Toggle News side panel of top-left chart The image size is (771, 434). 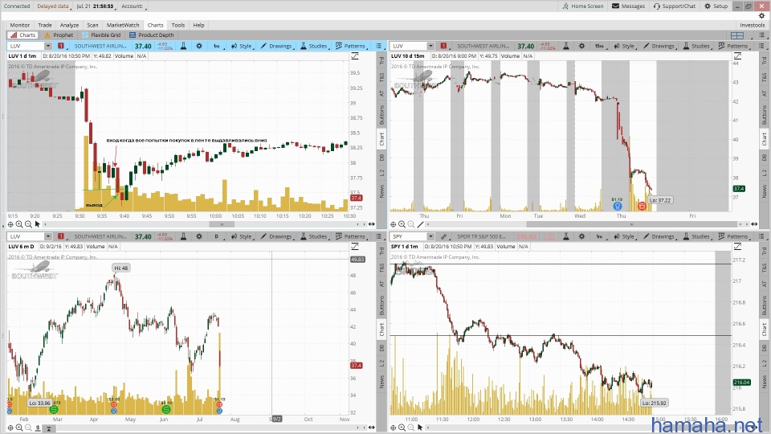[x=381, y=191]
